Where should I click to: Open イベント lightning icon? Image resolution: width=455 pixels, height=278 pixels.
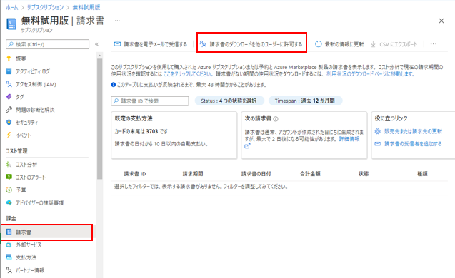(x=9, y=135)
